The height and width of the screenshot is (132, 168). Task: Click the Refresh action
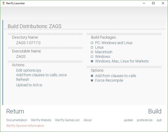tap(23, 80)
